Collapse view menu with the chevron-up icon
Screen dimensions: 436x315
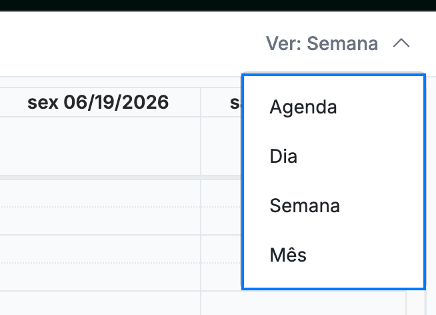coord(401,43)
